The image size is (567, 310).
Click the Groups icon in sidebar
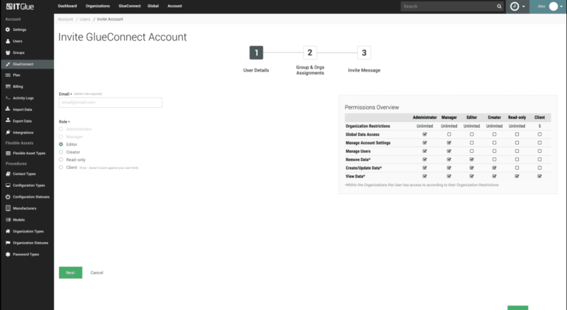(x=7, y=53)
